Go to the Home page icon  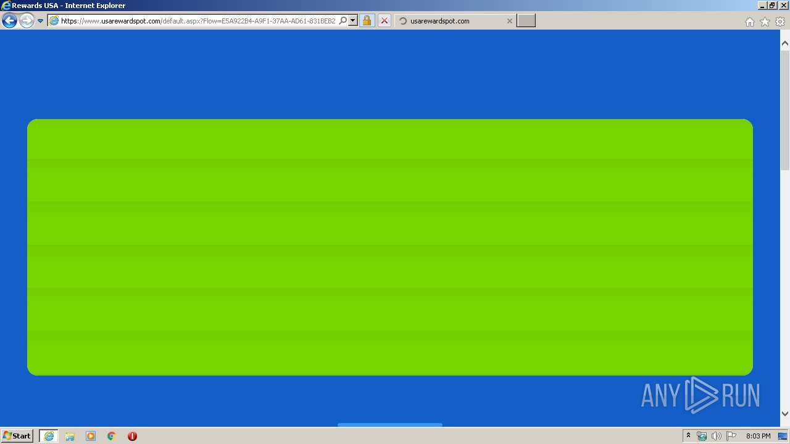coord(749,22)
